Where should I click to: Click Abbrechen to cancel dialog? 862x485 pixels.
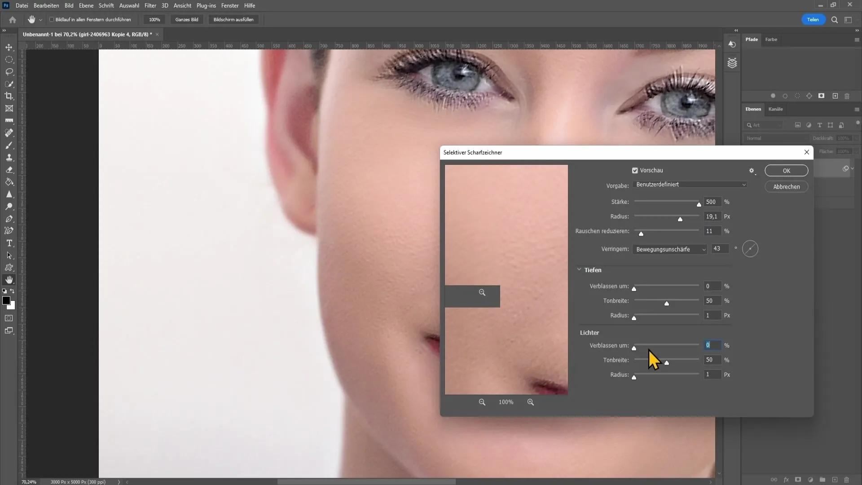tap(786, 187)
